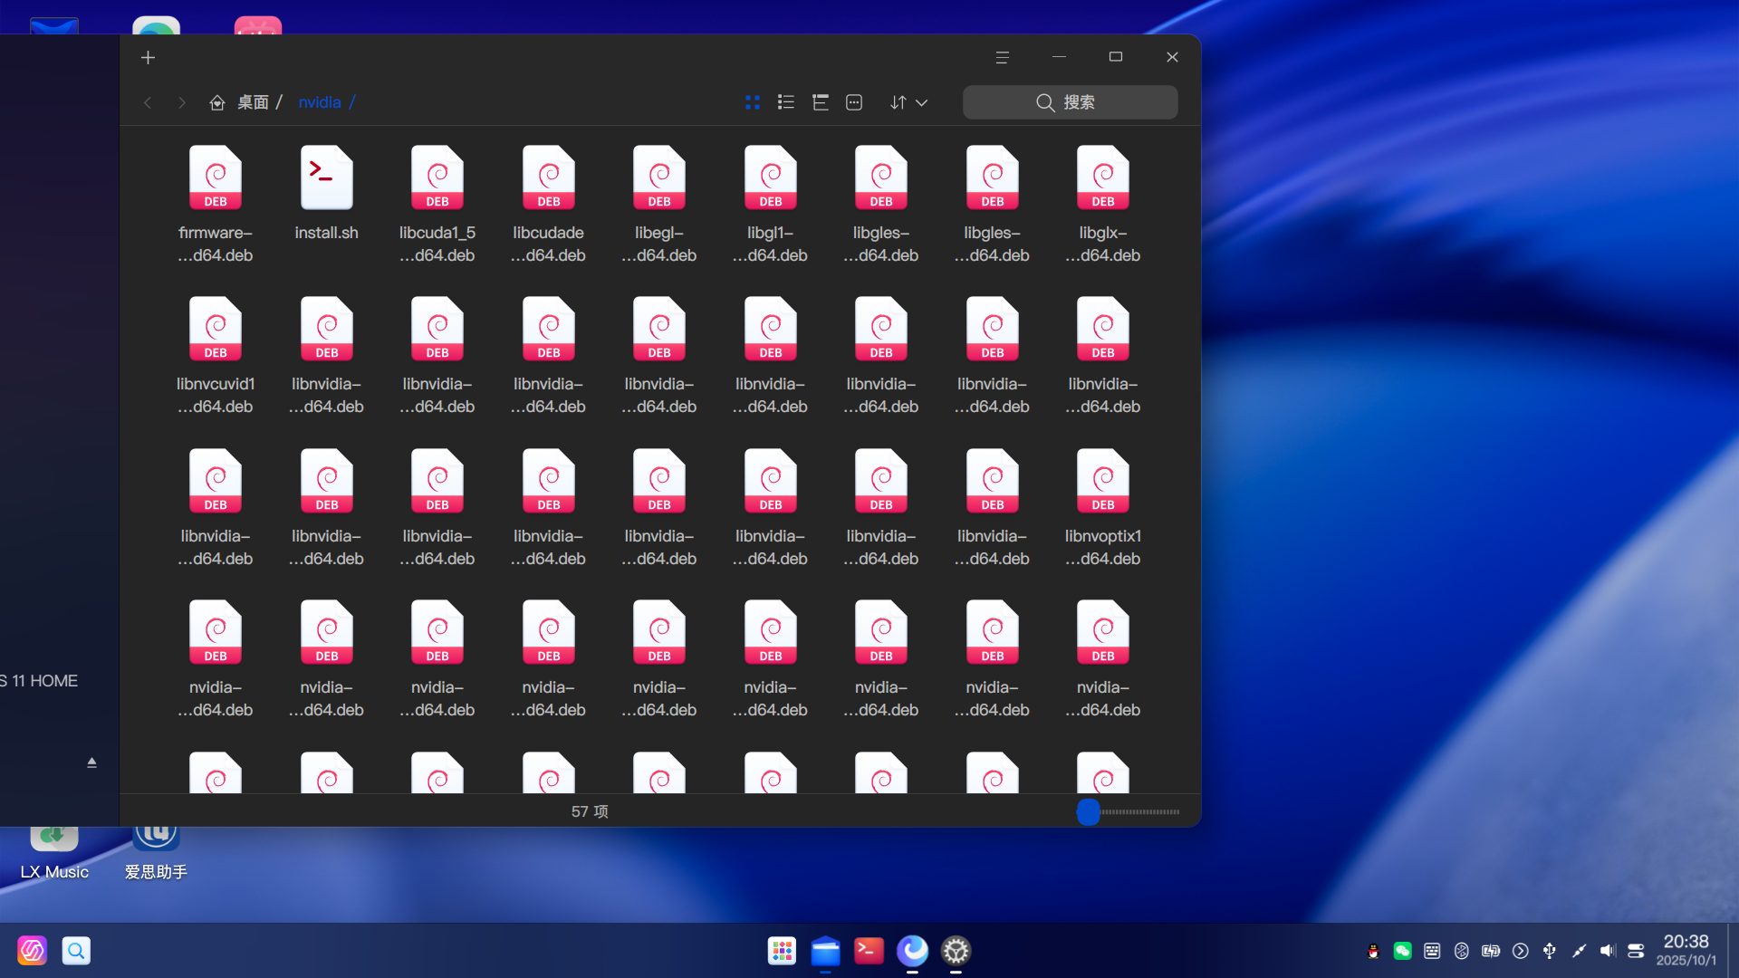Click the search field
1739x978 pixels.
[1070, 102]
